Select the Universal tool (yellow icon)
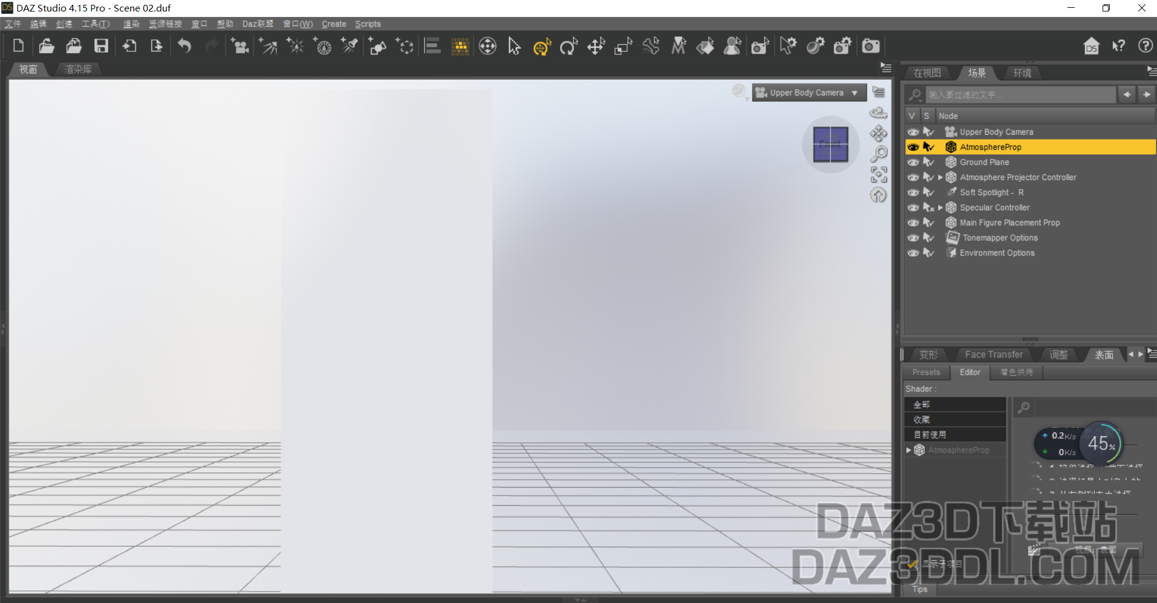This screenshot has width=1157, height=603. click(542, 47)
